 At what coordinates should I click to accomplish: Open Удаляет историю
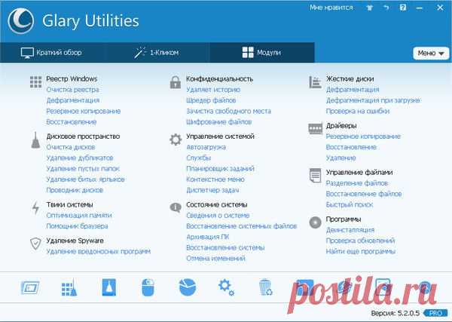(x=213, y=90)
